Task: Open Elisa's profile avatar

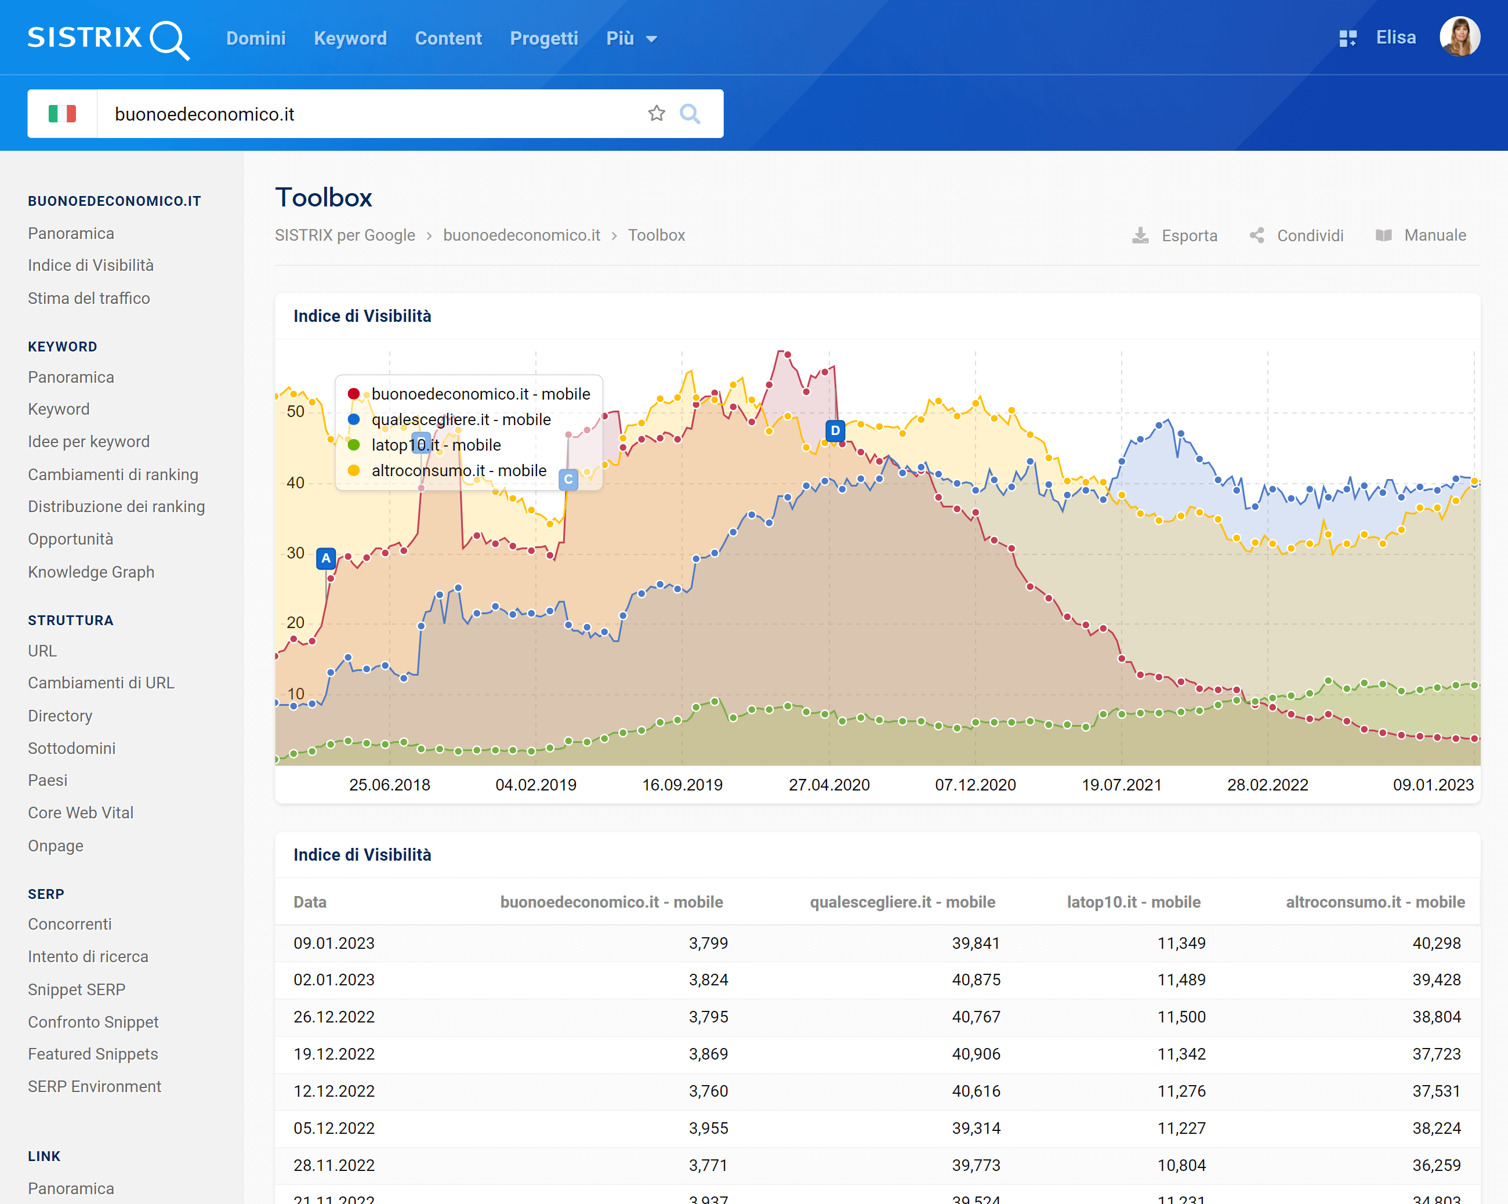Action: pos(1459,37)
